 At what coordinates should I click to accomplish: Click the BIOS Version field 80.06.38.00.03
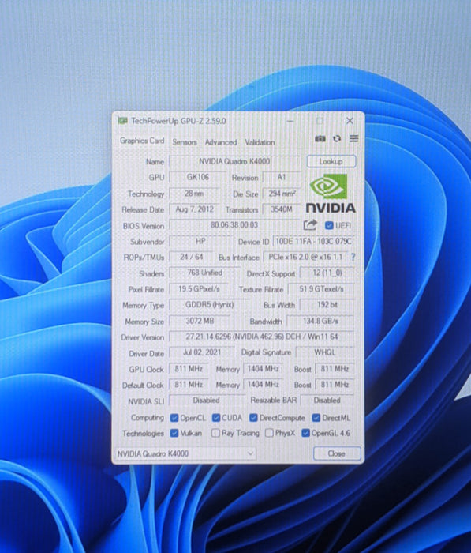[234, 224]
